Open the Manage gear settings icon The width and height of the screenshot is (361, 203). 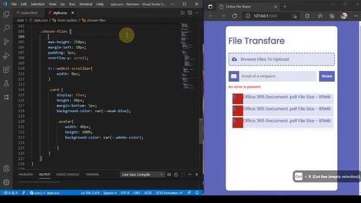(x=6, y=182)
